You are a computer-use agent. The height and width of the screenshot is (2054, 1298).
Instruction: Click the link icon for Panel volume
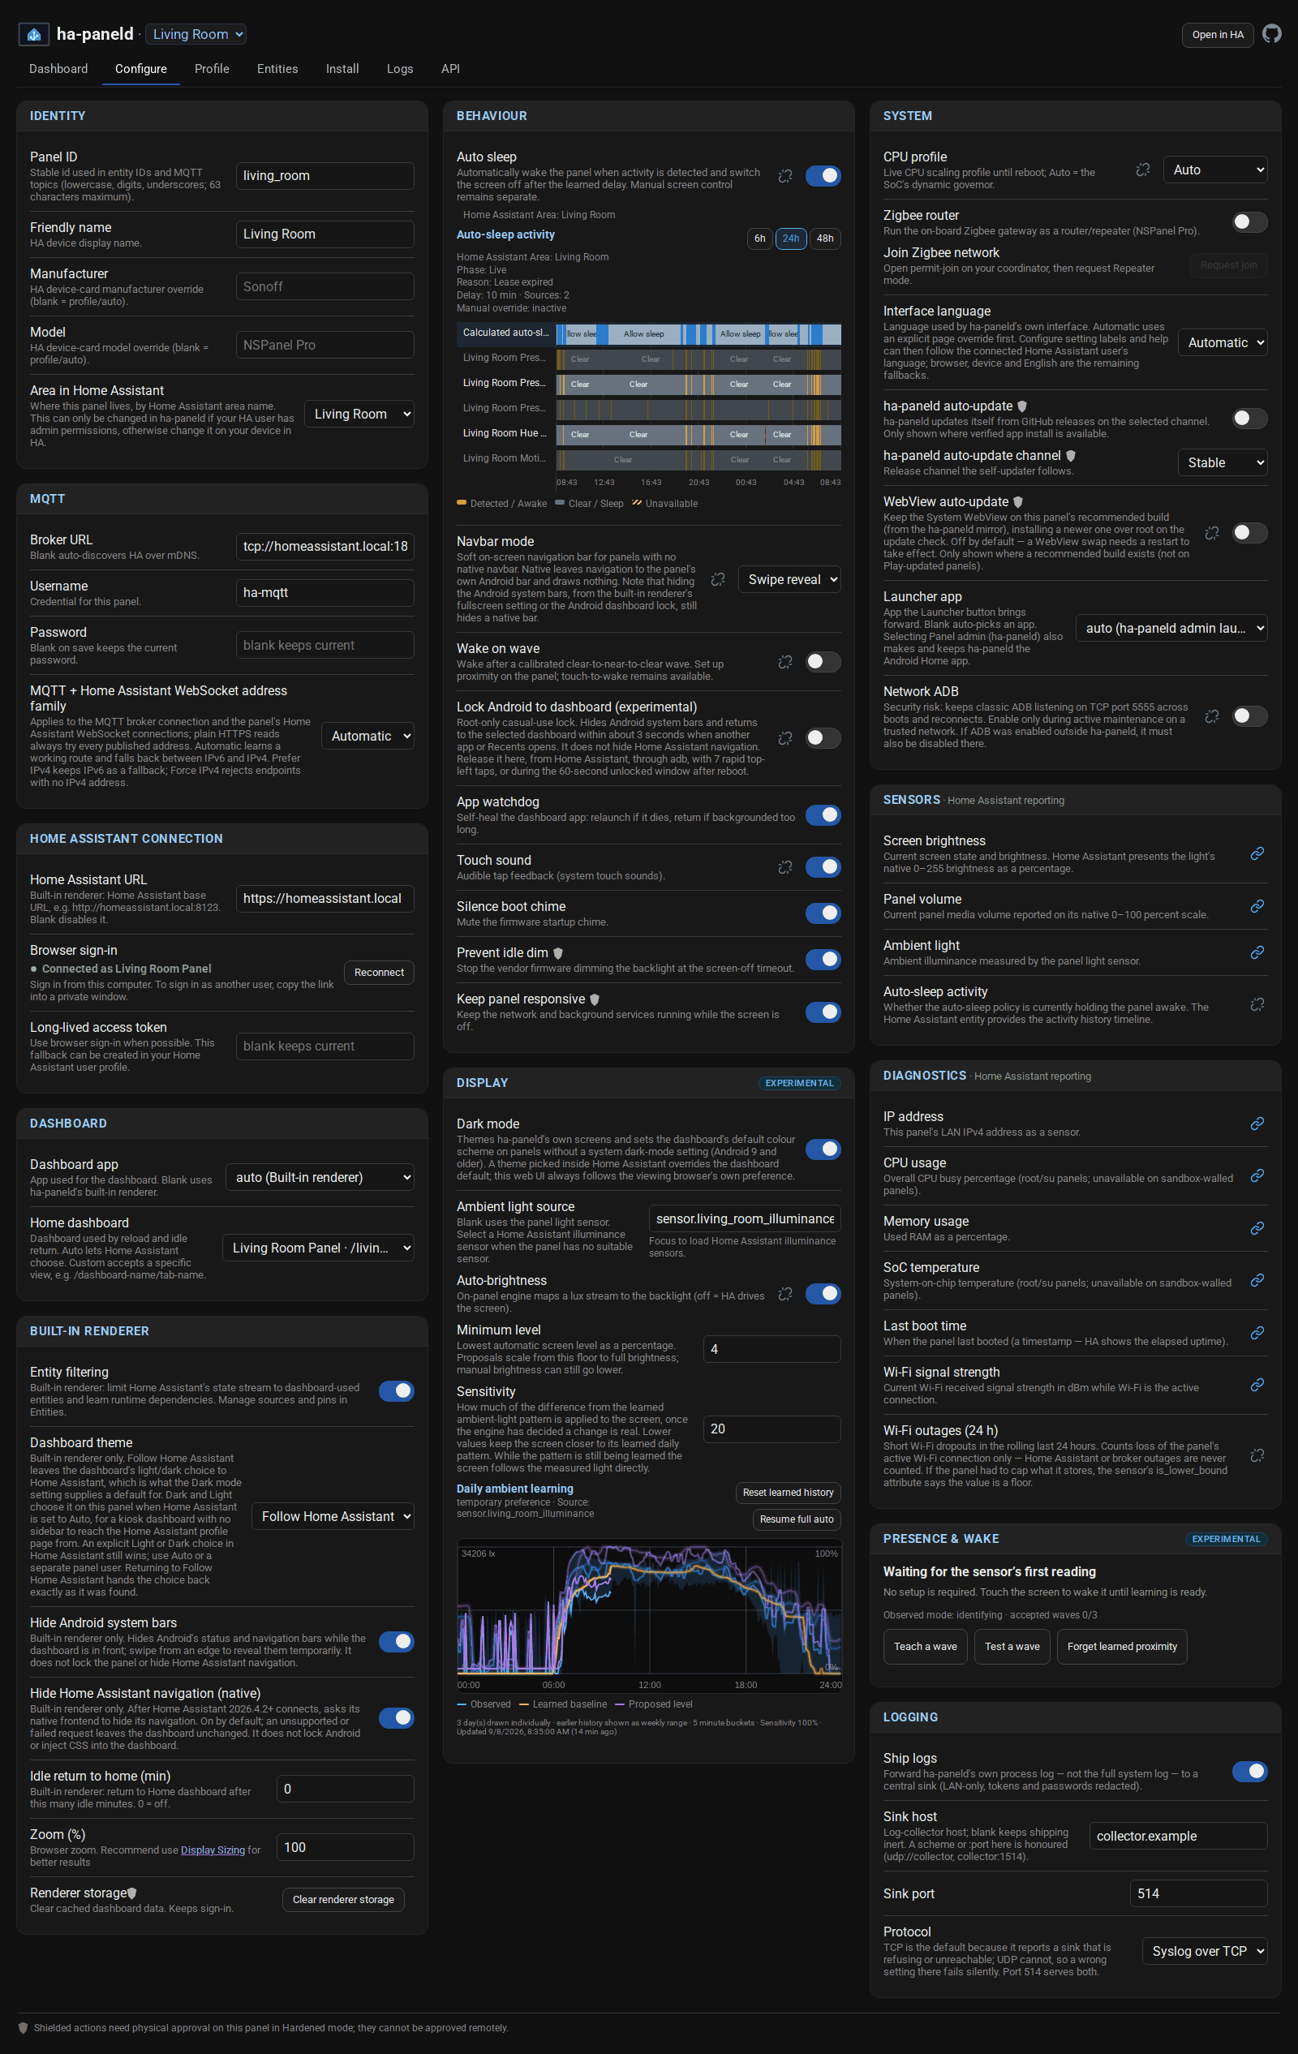(1256, 907)
